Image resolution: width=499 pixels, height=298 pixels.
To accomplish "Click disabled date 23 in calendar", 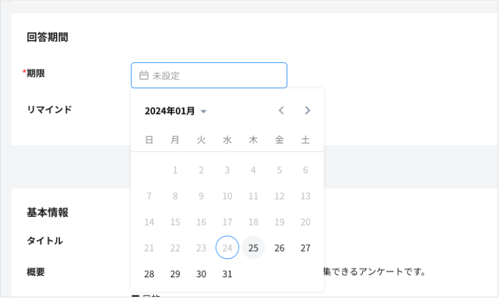I will 201,248.
